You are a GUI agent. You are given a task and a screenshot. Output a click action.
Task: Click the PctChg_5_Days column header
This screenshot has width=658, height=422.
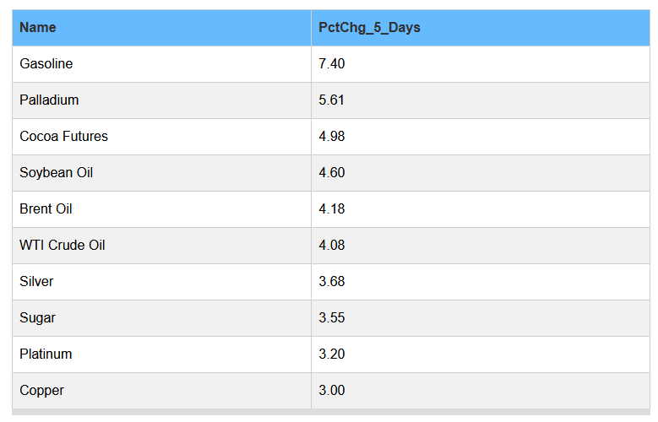click(x=369, y=28)
